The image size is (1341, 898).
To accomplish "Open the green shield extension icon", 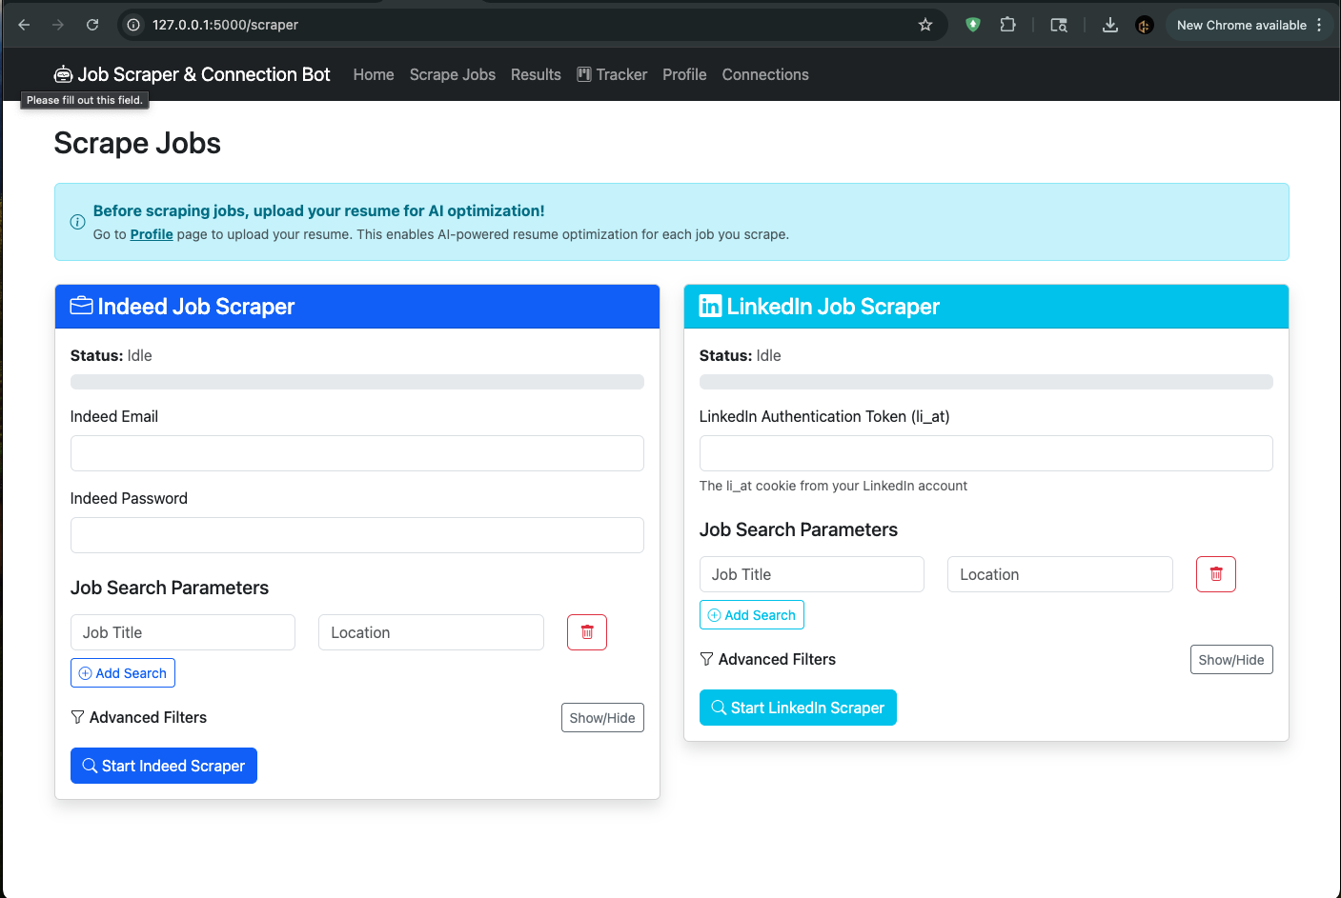I will pos(973,25).
